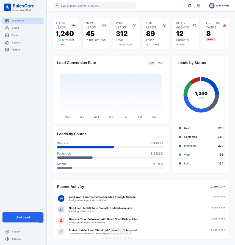Click the Won status green dot

(x=180, y=155)
